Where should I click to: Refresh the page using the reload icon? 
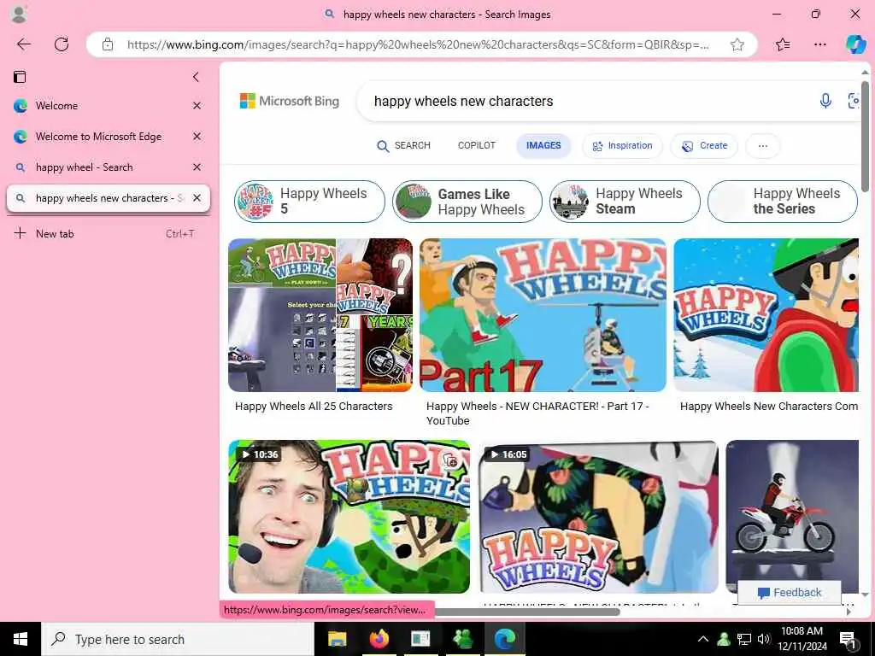62,44
